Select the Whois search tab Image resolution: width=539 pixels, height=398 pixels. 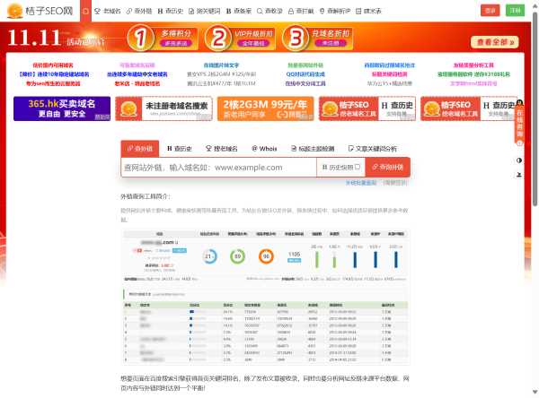coord(264,149)
